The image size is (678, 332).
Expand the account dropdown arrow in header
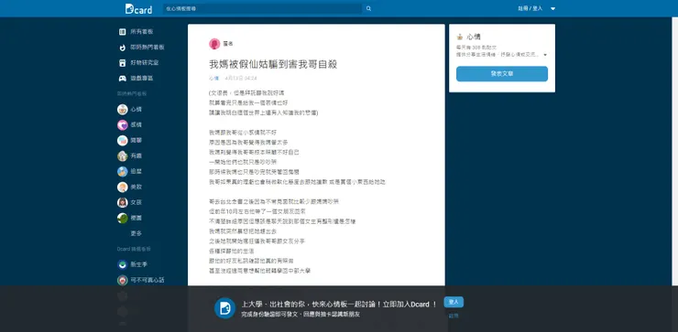click(552, 8)
